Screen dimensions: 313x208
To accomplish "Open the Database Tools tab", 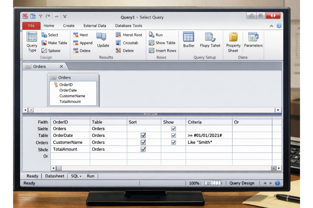I will click(x=129, y=26).
